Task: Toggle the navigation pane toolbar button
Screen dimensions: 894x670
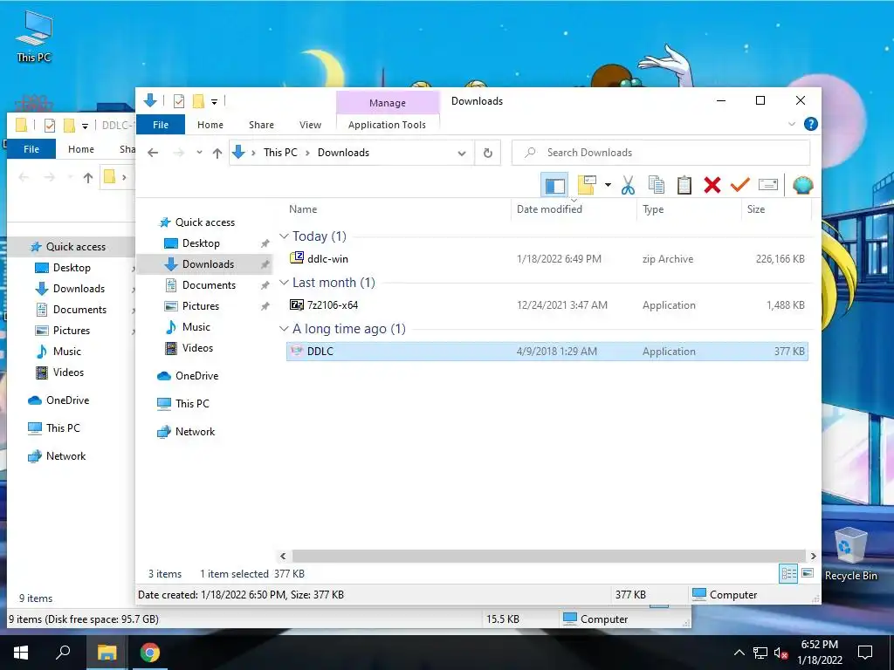Action: pyautogui.click(x=554, y=185)
